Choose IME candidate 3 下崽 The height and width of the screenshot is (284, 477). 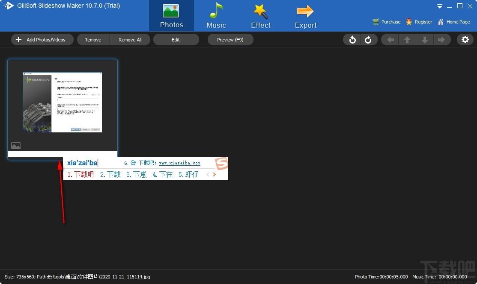[137, 175]
